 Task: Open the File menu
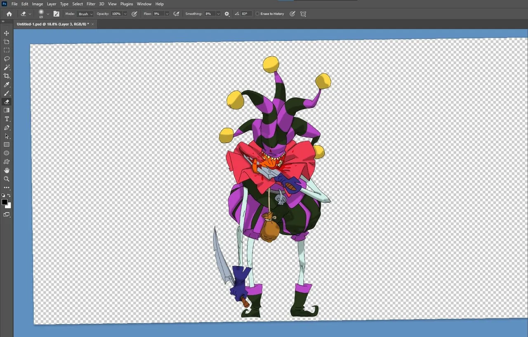point(15,4)
